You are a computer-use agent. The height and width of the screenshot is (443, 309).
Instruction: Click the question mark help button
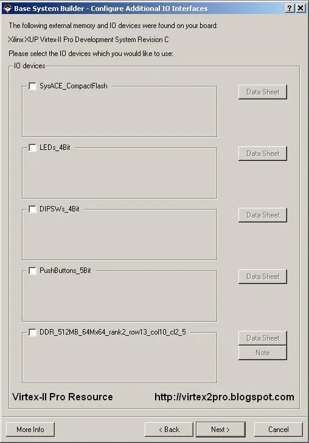click(290, 8)
